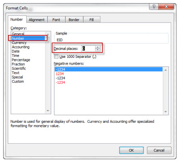
Task: Pick red 1234 negative number format
Action: [x=60, y=74]
